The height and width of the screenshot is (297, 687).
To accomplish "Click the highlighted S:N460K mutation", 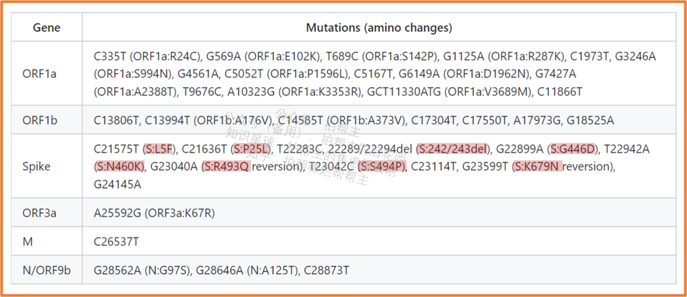I will coord(120,167).
